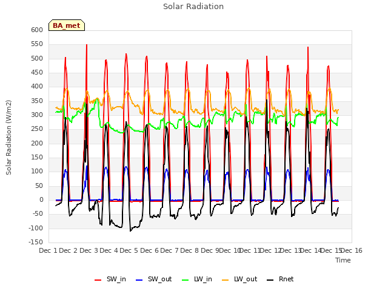The height and width of the screenshot is (291, 388).
Task: Click the 550 y-axis tick label
Action: tap(37, 44)
